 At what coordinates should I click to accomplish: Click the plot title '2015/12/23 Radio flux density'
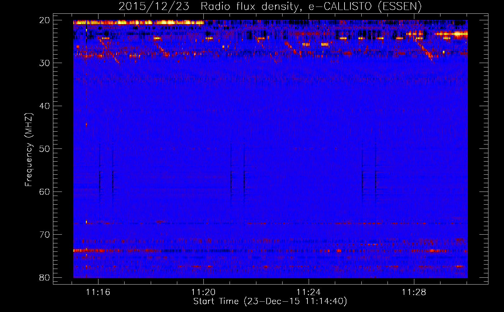pyautogui.click(x=270, y=7)
